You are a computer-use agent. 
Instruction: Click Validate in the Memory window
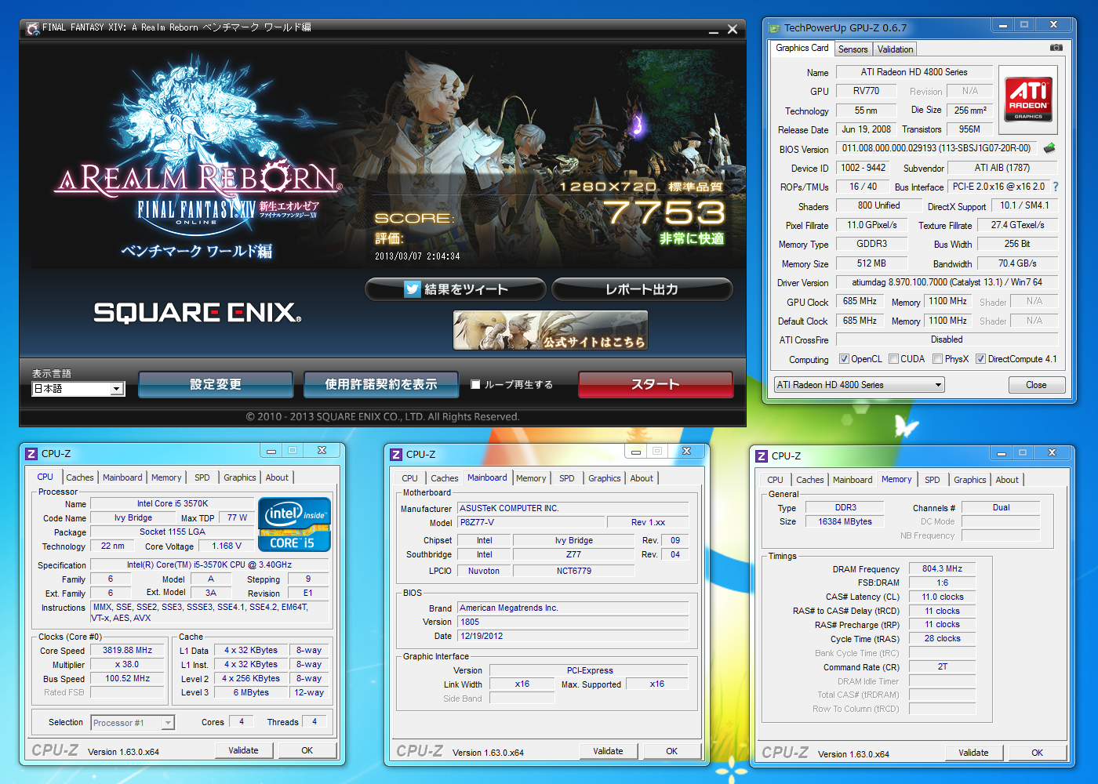973,753
